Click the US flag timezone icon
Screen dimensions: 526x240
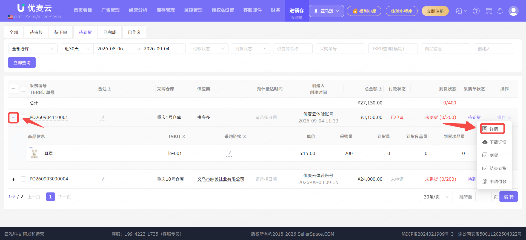[10, 17]
